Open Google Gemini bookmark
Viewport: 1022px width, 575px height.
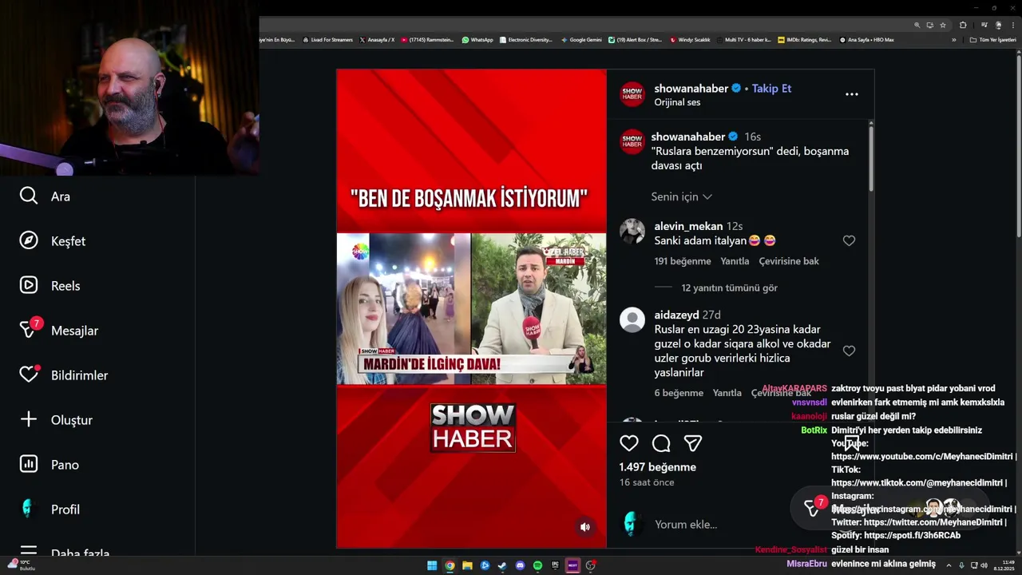pos(581,40)
